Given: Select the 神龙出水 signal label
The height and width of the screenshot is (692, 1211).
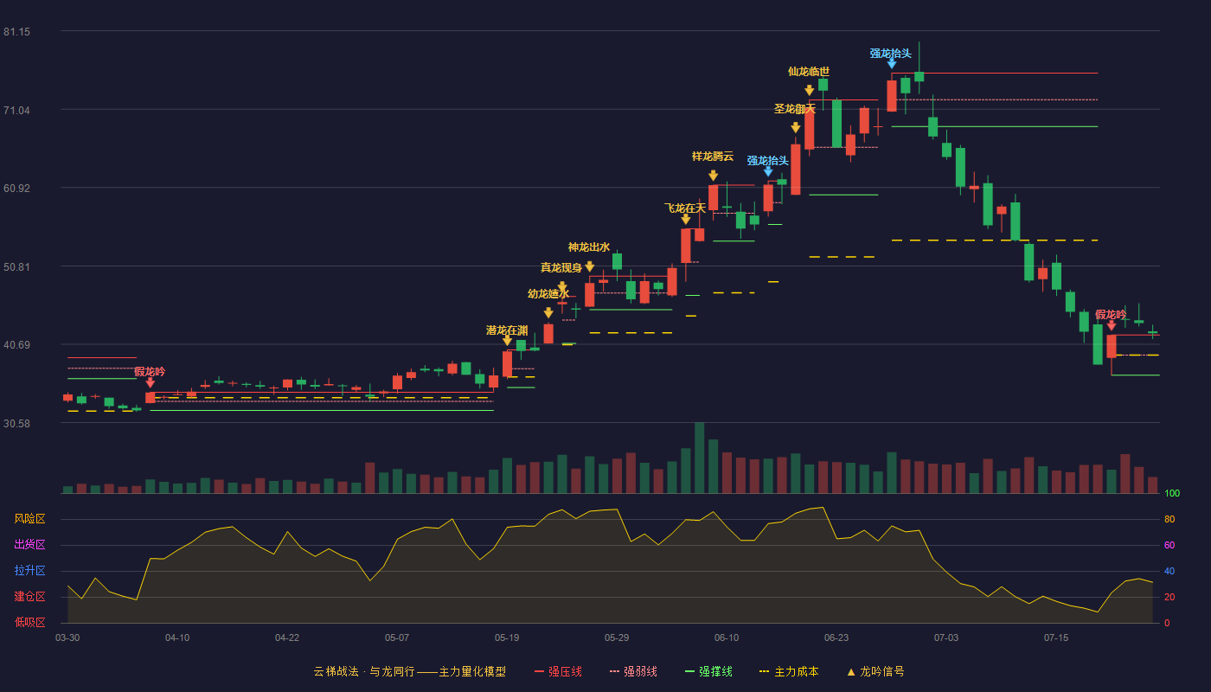Looking at the screenshot, I should (589, 247).
